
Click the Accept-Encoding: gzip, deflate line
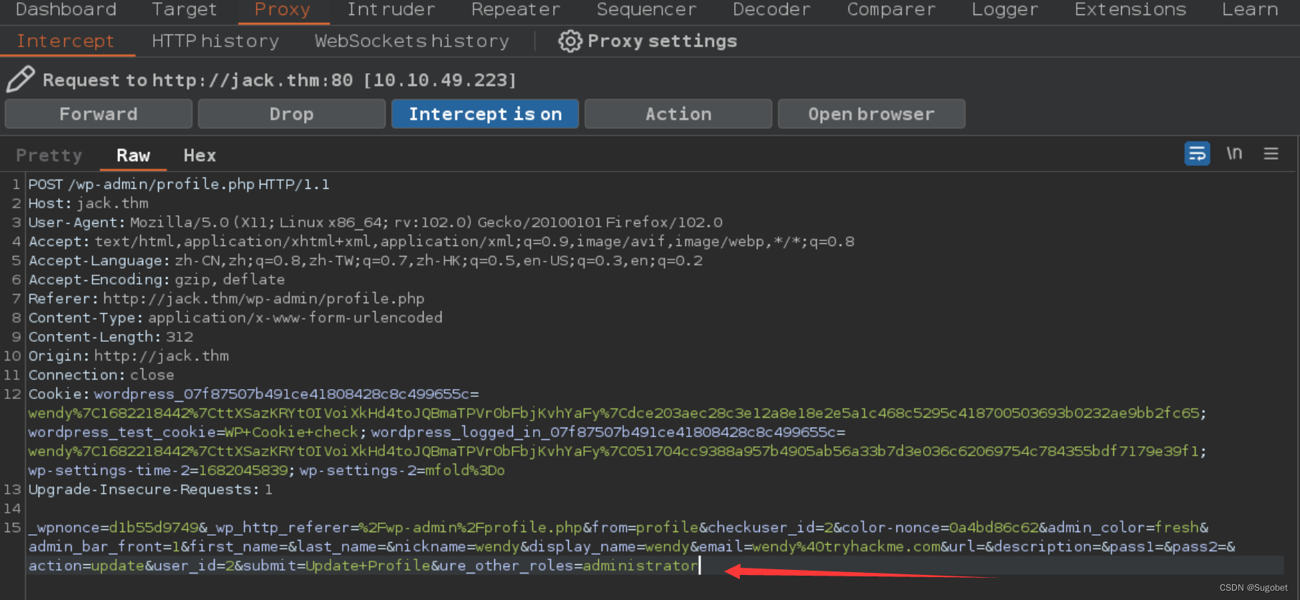[157, 280]
